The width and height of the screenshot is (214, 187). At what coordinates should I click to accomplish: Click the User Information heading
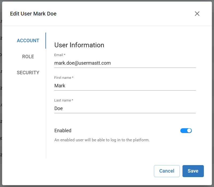click(x=79, y=45)
